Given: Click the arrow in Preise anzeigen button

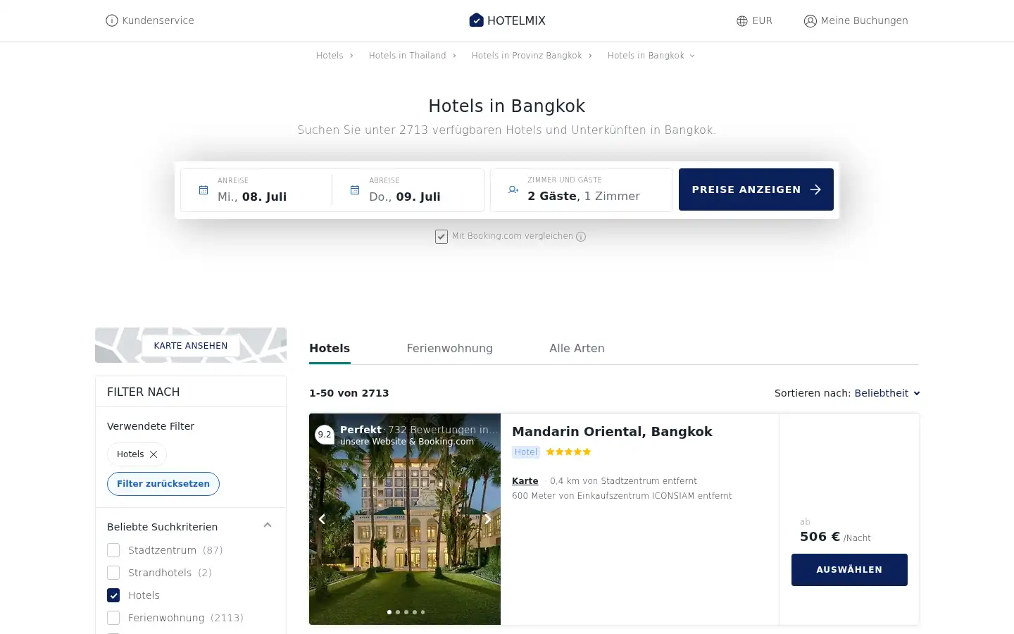Looking at the screenshot, I should tap(815, 189).
